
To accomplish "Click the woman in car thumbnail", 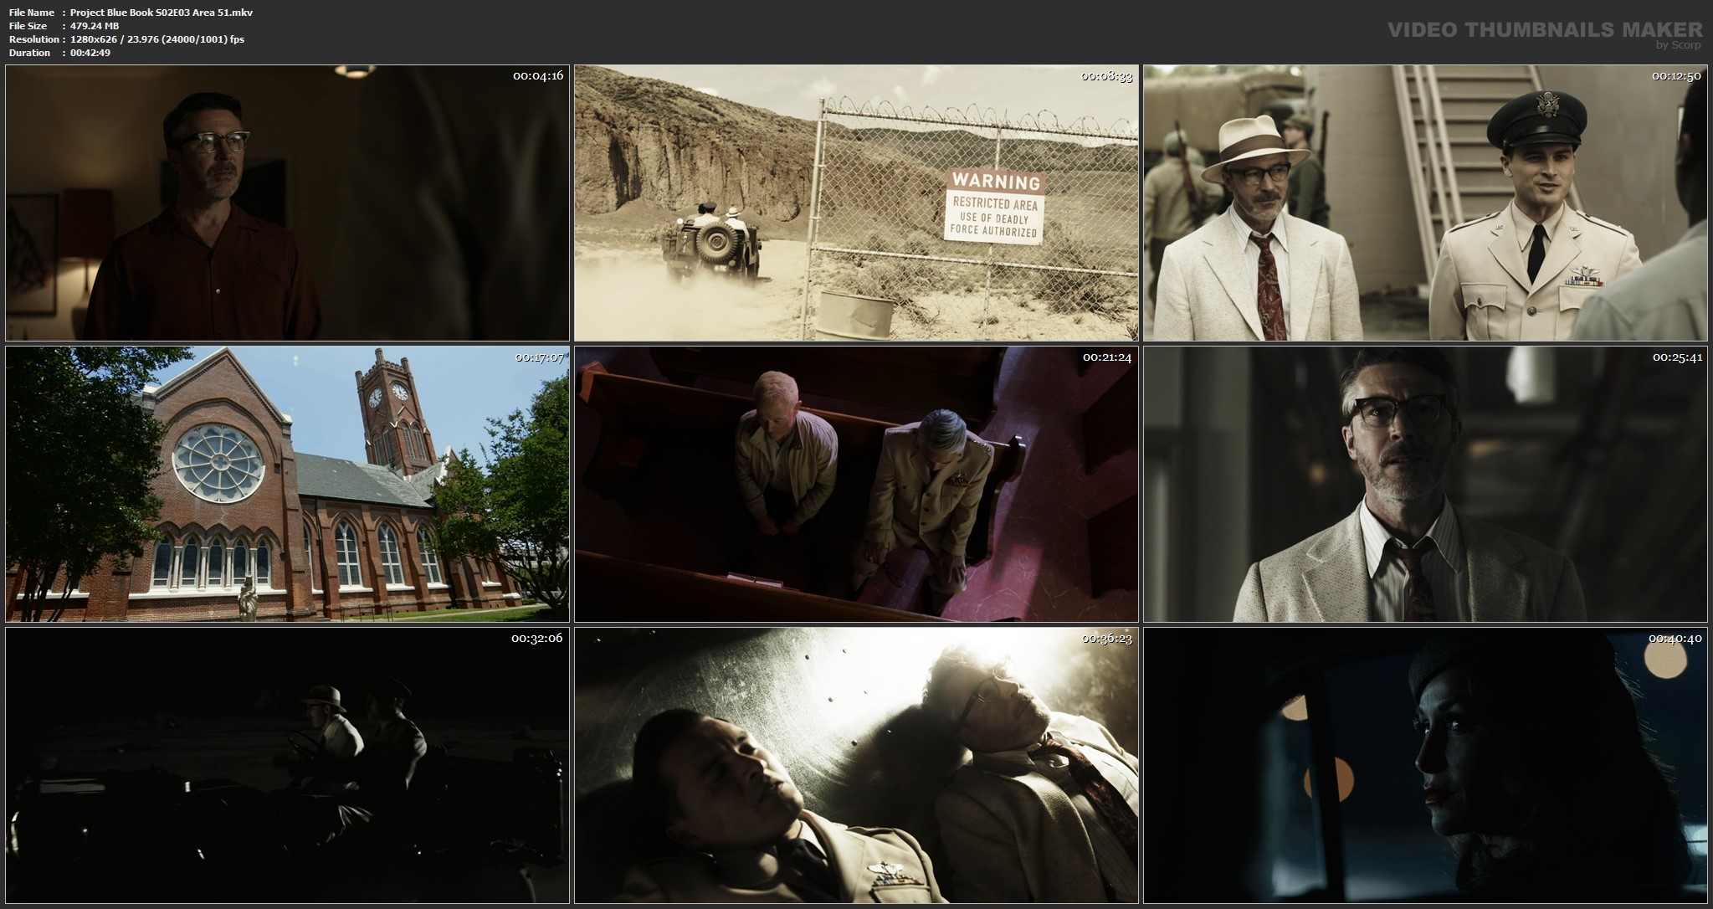I will [1425, 766].
